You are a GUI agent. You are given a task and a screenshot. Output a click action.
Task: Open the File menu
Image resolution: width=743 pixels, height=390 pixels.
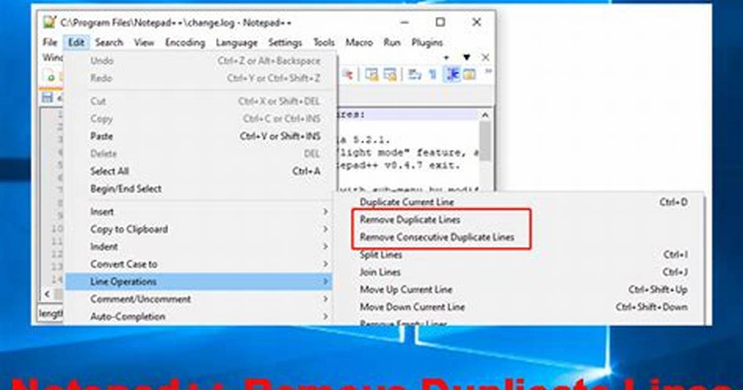click(x=50, y=43)
